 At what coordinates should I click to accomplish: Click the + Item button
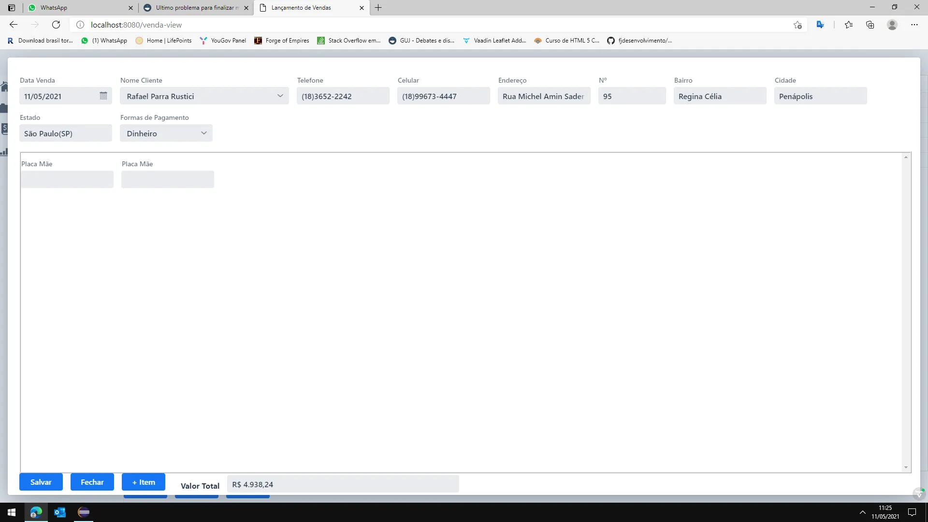(144, 482)
